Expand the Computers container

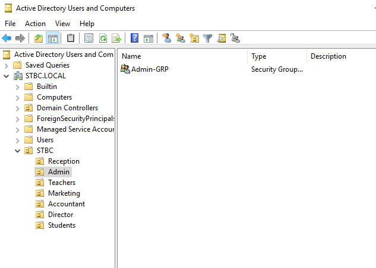(x=17, y=98)
